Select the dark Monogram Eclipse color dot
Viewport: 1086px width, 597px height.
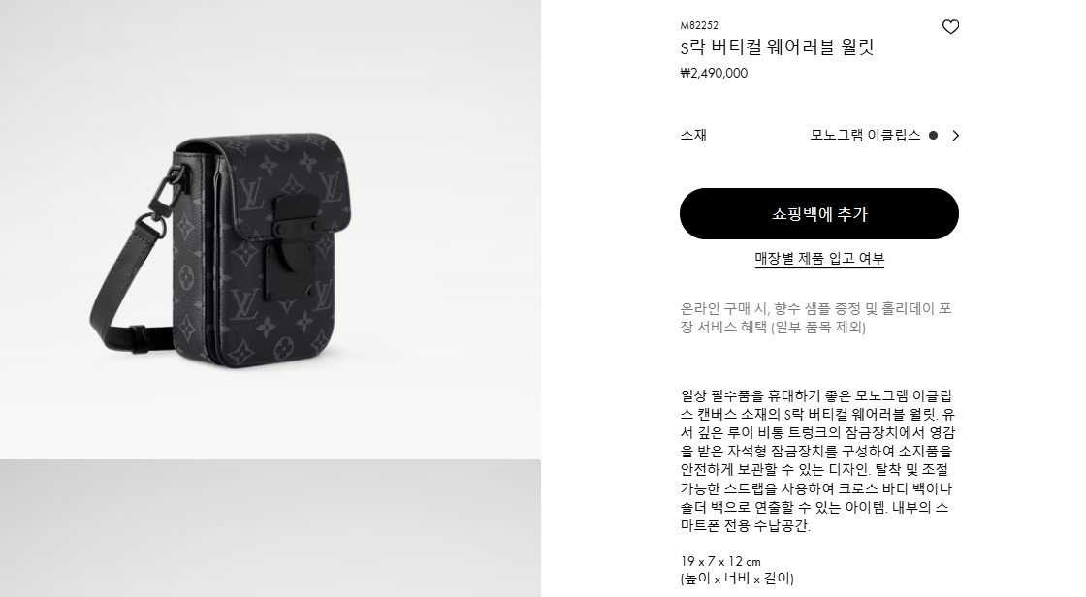point(933,136)
